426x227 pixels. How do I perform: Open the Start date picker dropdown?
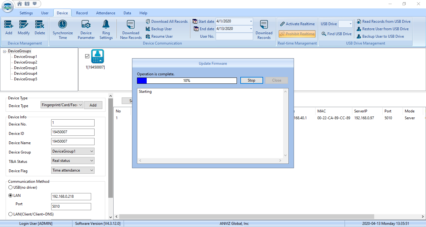tap(251, 21)
